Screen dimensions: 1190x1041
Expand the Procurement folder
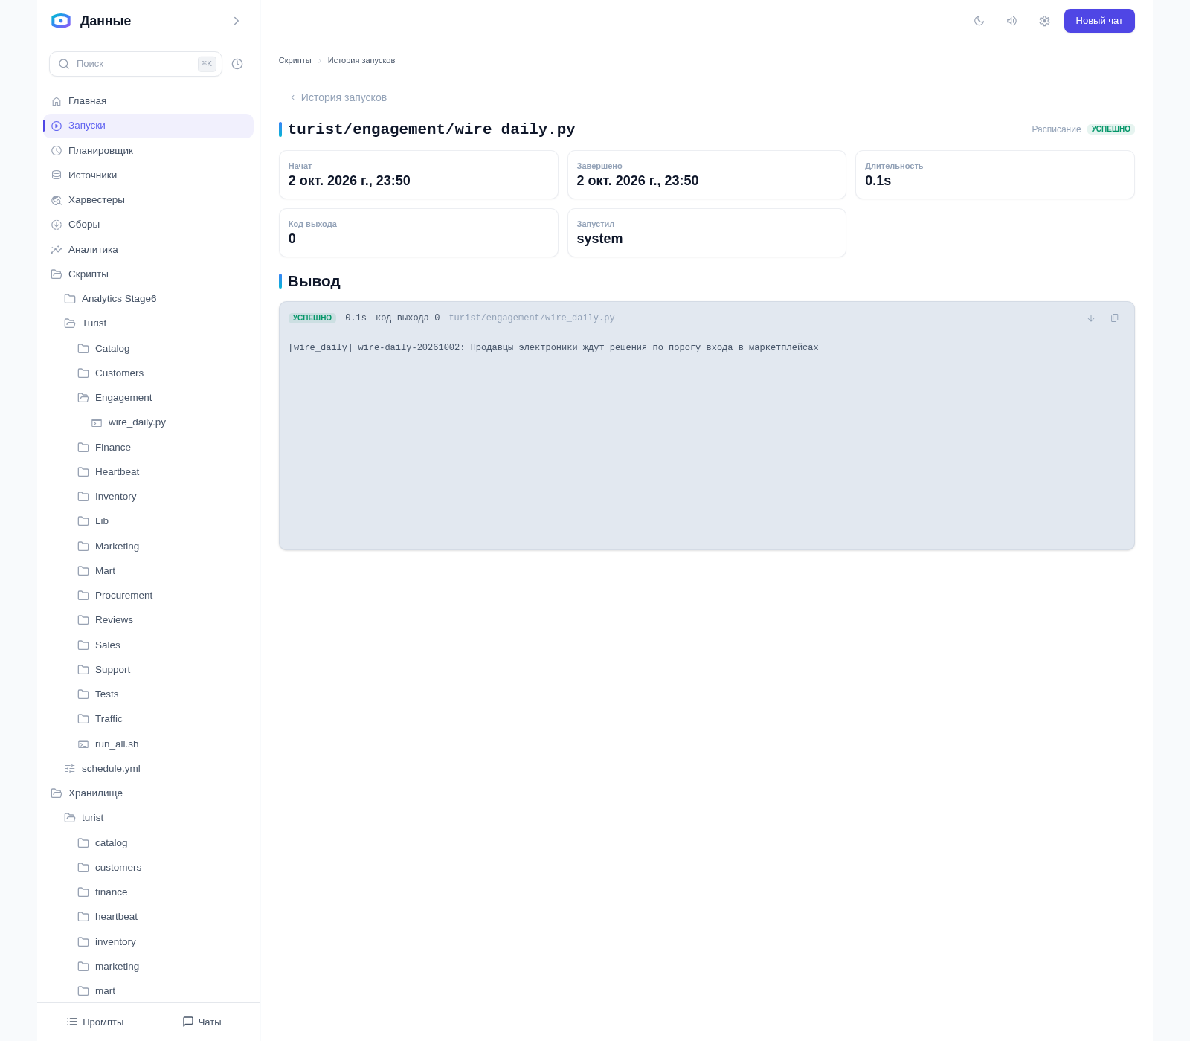click(148, 596)
